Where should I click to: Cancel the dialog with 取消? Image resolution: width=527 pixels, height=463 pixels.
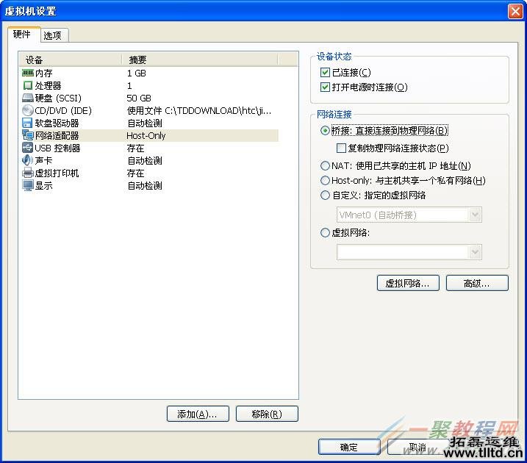(x=418, y=448)
